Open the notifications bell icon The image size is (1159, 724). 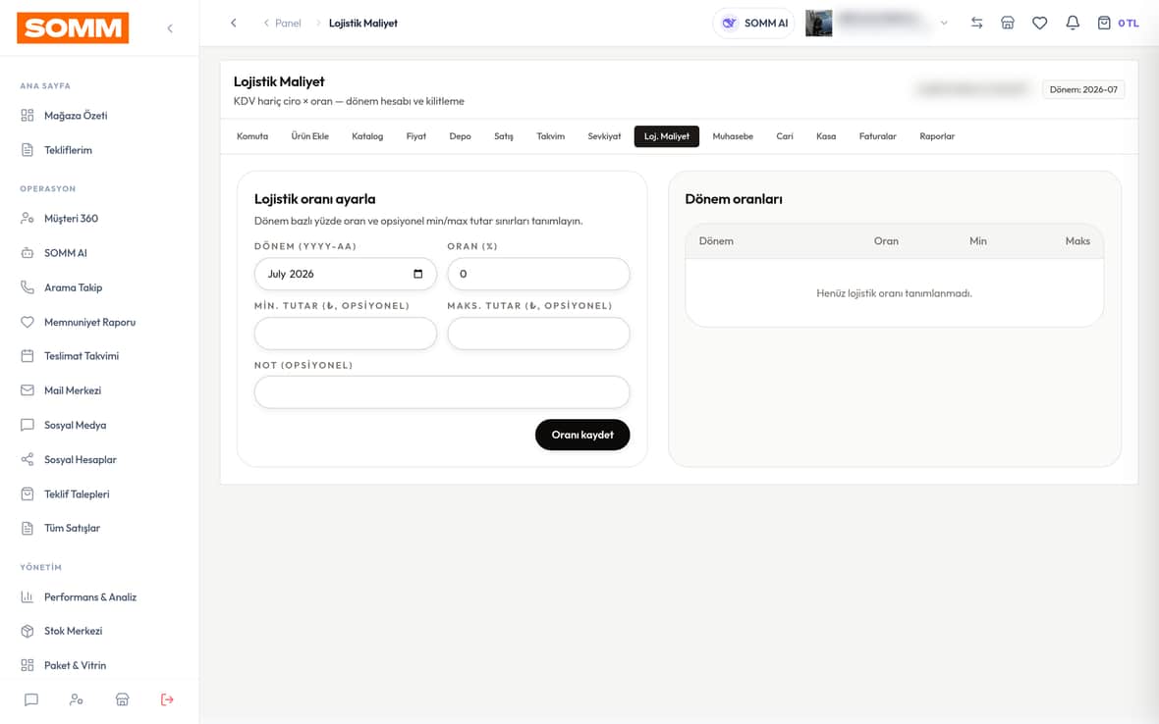1072,23
